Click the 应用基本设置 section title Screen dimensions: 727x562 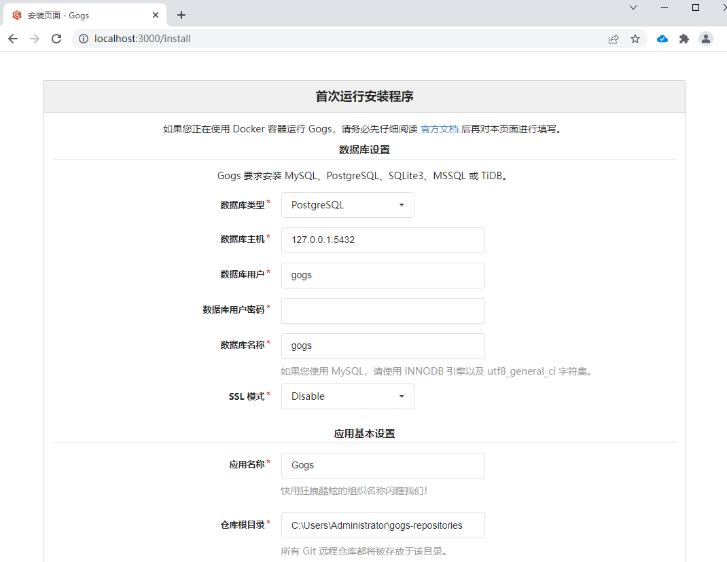point(364,434)
